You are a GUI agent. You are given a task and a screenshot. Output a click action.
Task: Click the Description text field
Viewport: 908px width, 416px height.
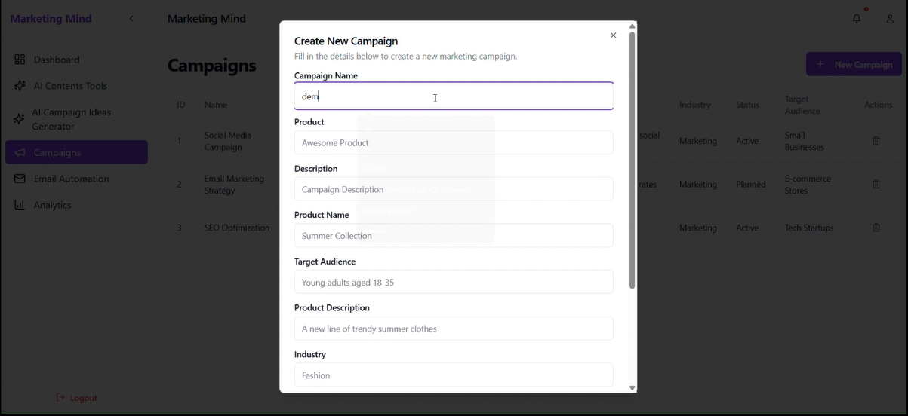[x=454, y=190]
